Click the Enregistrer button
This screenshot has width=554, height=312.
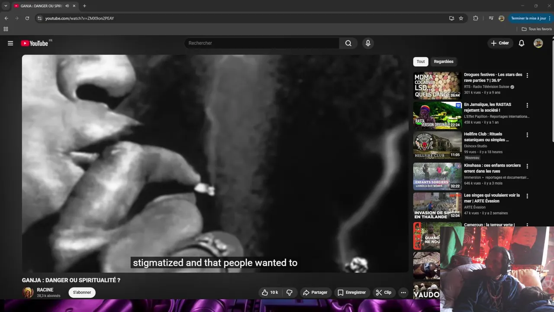click(352, 292)
